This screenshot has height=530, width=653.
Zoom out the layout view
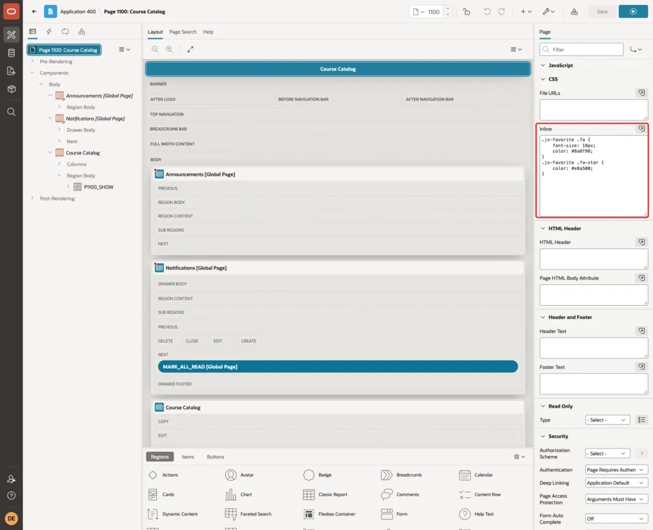(155, 49)
